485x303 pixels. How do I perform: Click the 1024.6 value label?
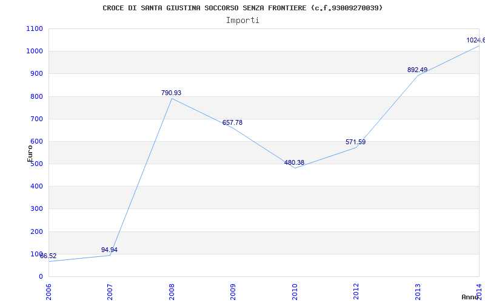476,40
